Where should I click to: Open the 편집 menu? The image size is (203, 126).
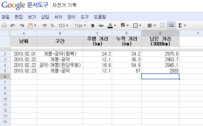point(19,17)
